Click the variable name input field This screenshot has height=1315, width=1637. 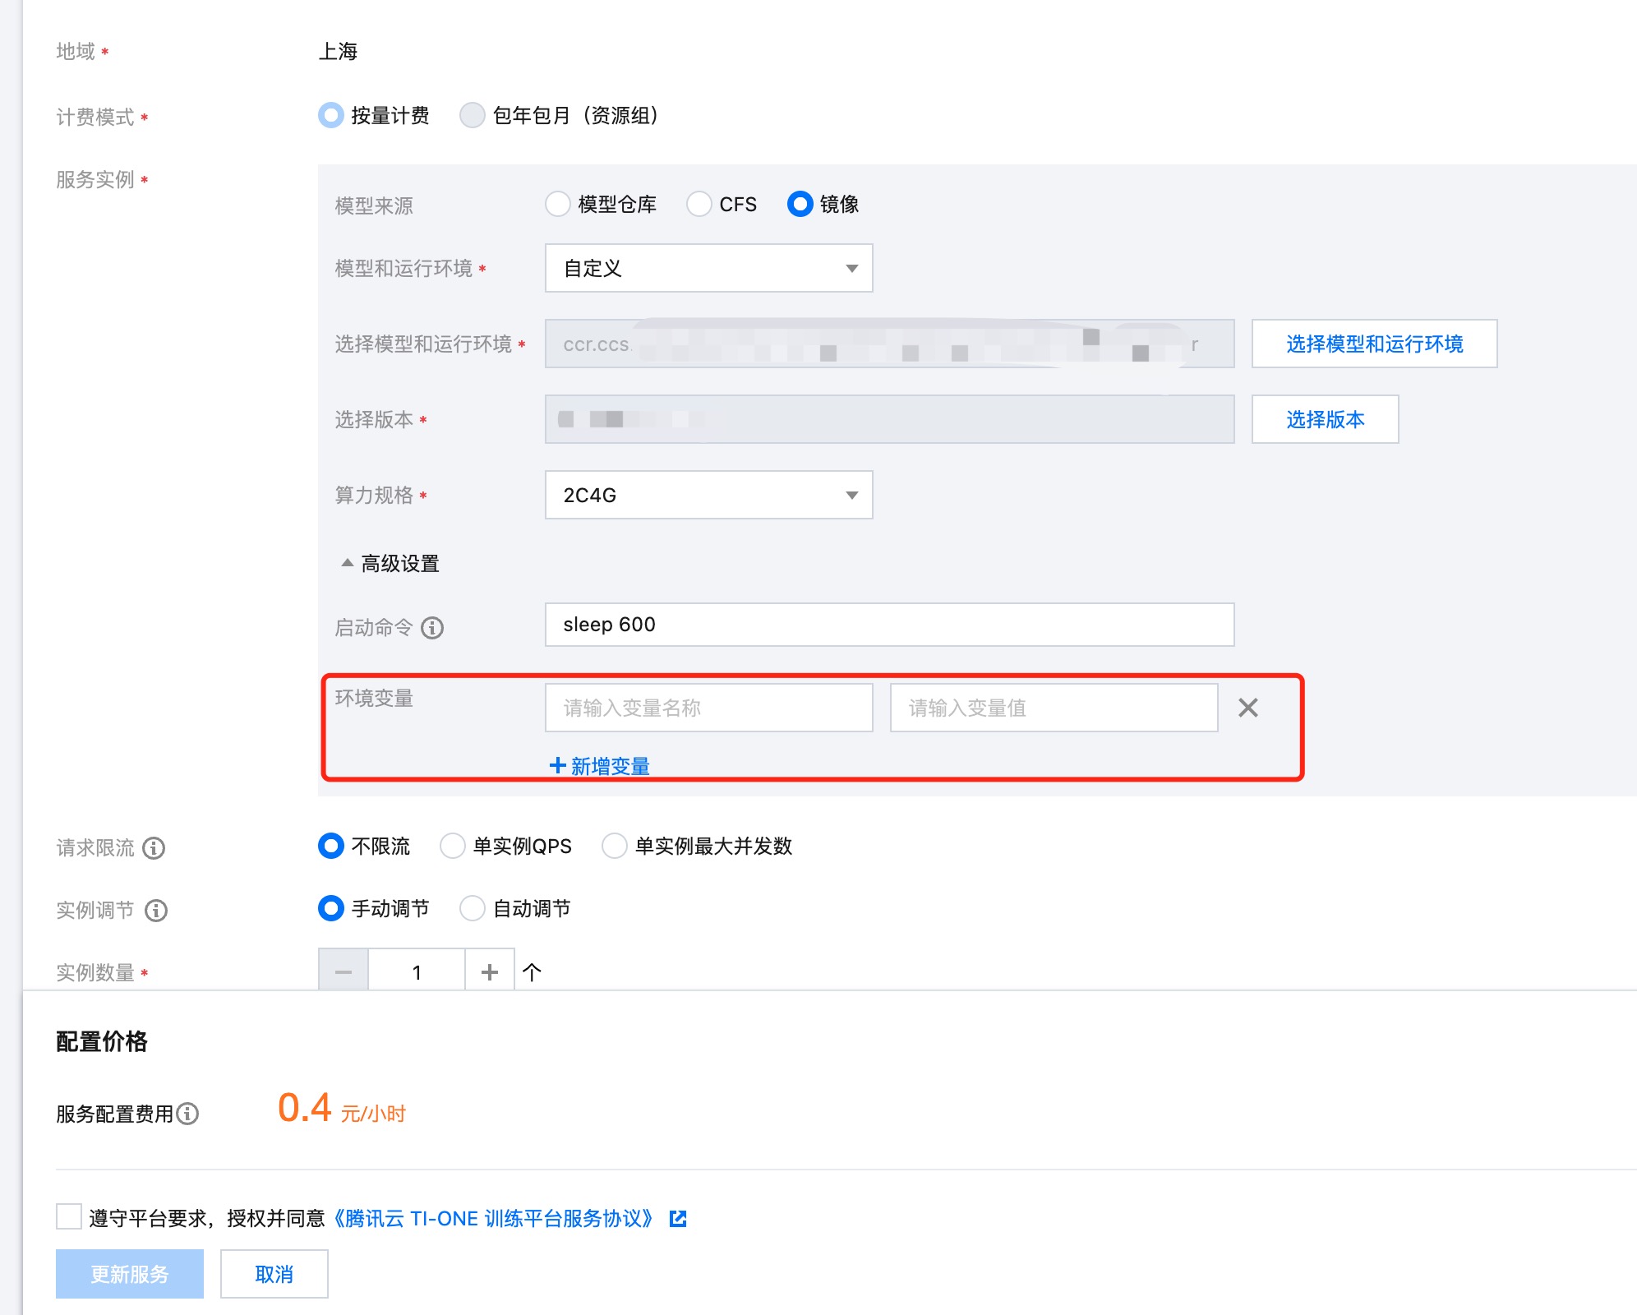pyautogui.click(x=708, y=708)
